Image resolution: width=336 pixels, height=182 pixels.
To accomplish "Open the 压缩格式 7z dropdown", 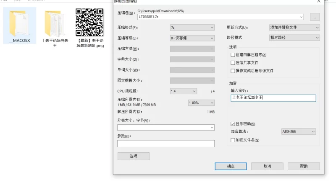I will point(192,28).
